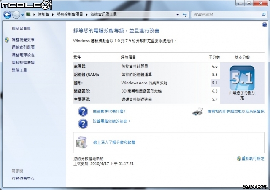Click the shield icon beside 調整視覺效果
This screenshot has width=270, height=190.
coord(7,40)
